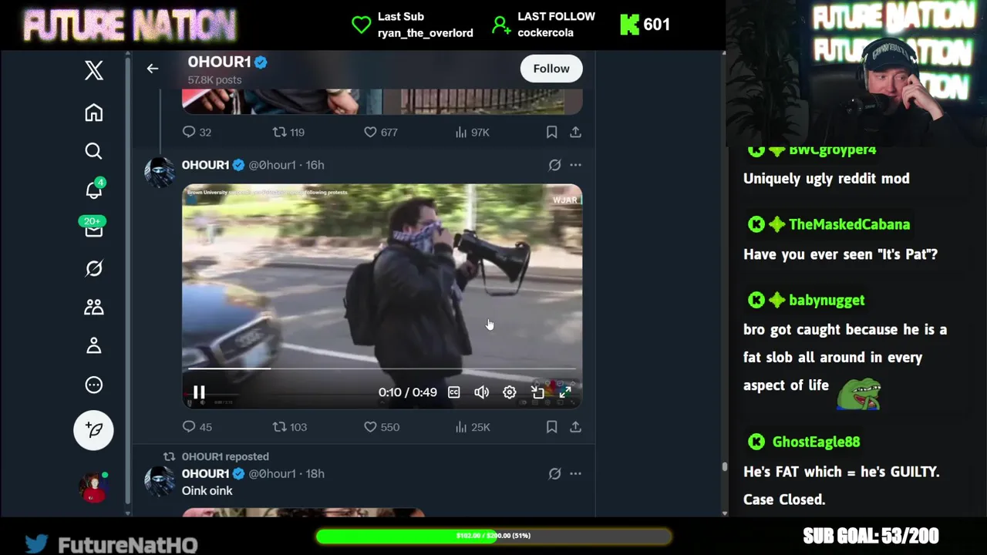Image resolution: width=987 pixels, height=555 pixels.
Task: Open 0HOUR1 avatar on the 18h post
Action: [x=160, y=481]
